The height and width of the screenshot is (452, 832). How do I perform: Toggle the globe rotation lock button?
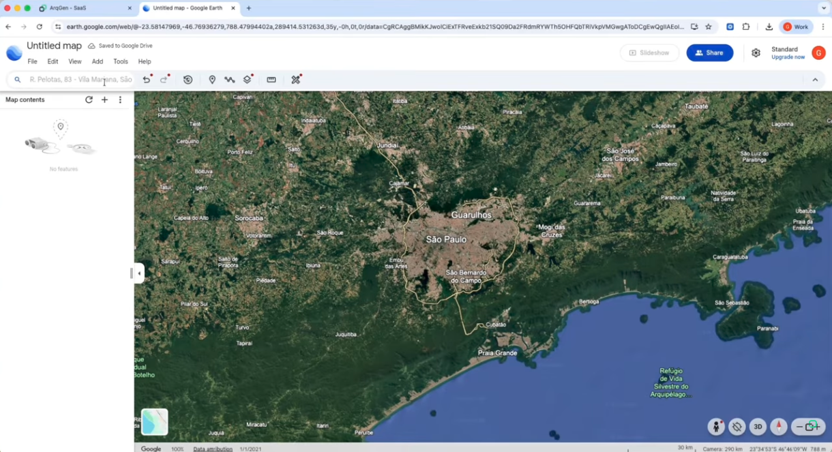coord(737,427)
